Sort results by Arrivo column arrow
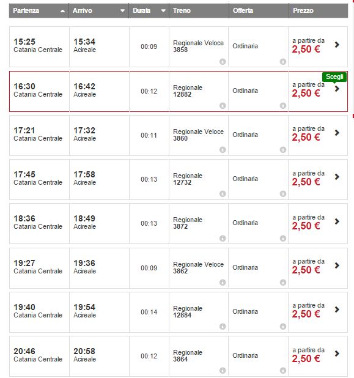The image size is (354, 378). pos(122,11)
